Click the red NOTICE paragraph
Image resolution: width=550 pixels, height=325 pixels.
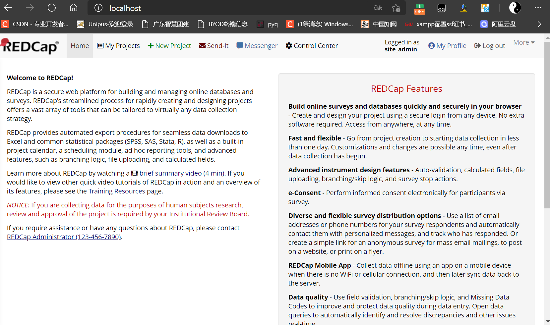pos(128,210)
